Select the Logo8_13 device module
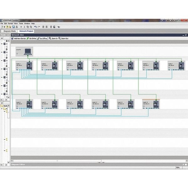 coord(151,104)
